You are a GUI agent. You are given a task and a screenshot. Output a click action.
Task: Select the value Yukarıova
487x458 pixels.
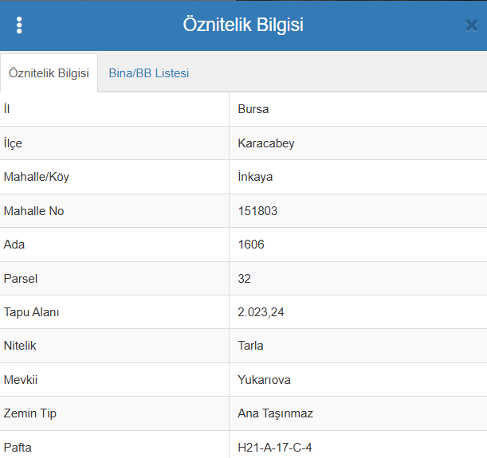point(265,380)
